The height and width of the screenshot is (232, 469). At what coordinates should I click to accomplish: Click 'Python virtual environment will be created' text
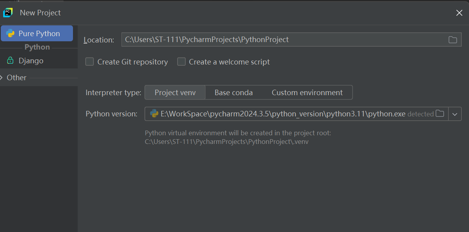[238, 133]
